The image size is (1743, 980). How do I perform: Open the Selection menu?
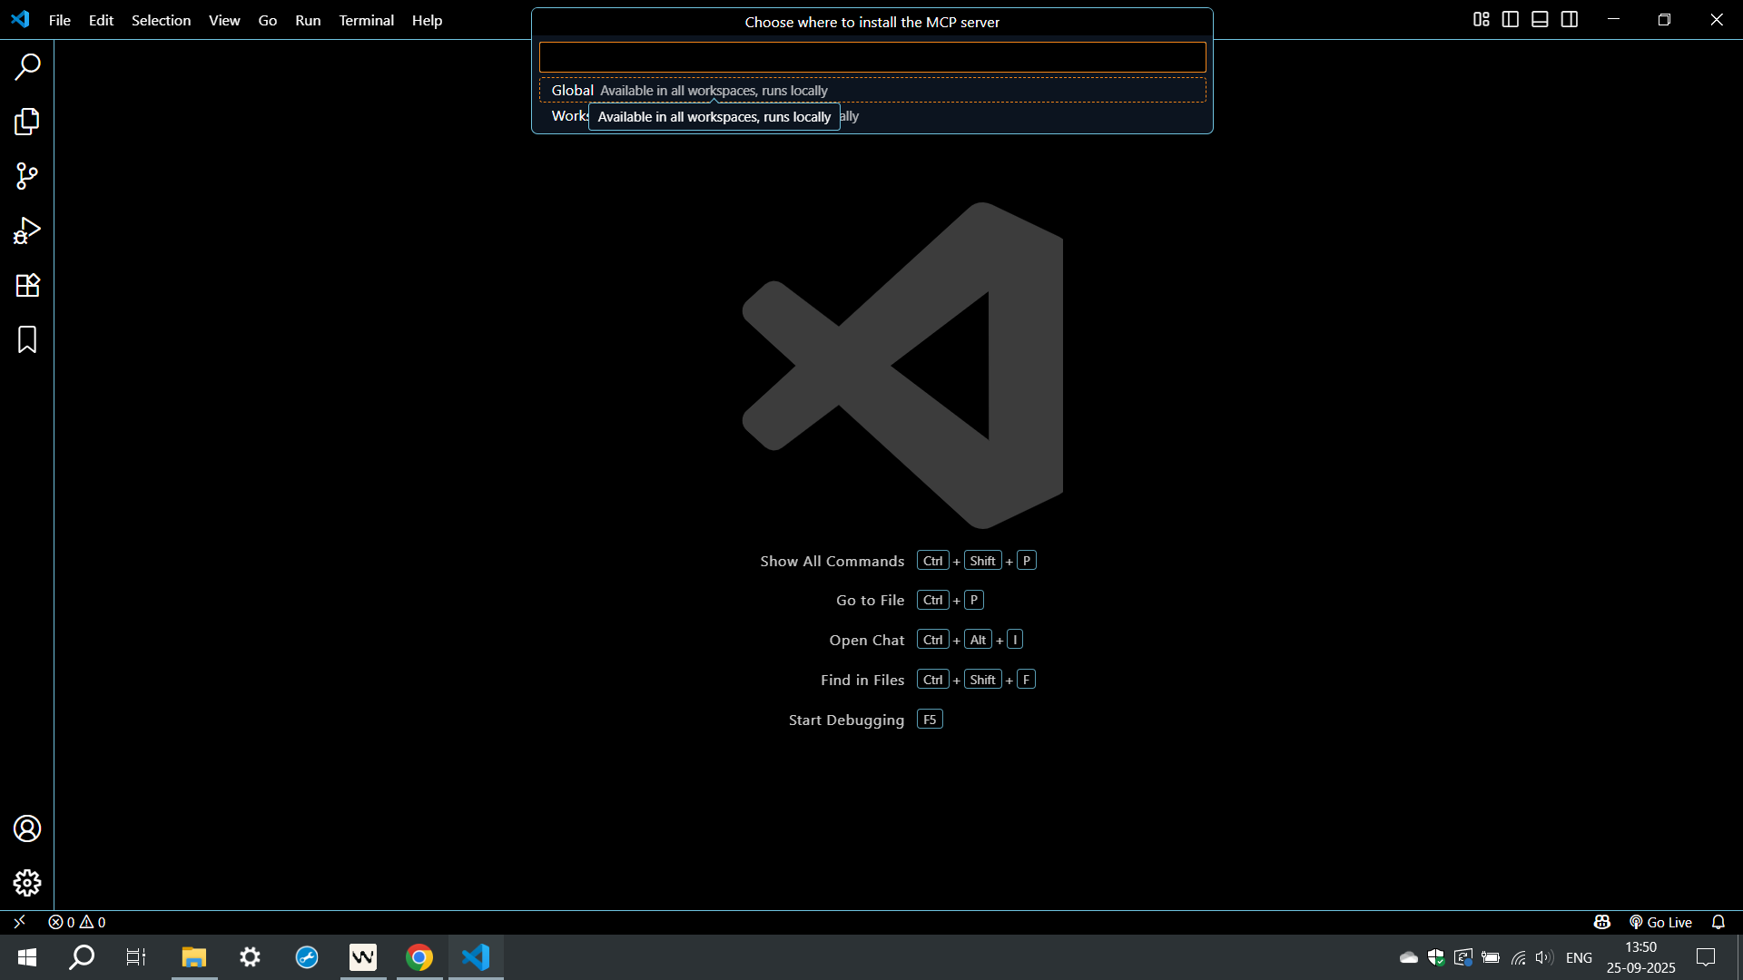[x=161, y=20]
